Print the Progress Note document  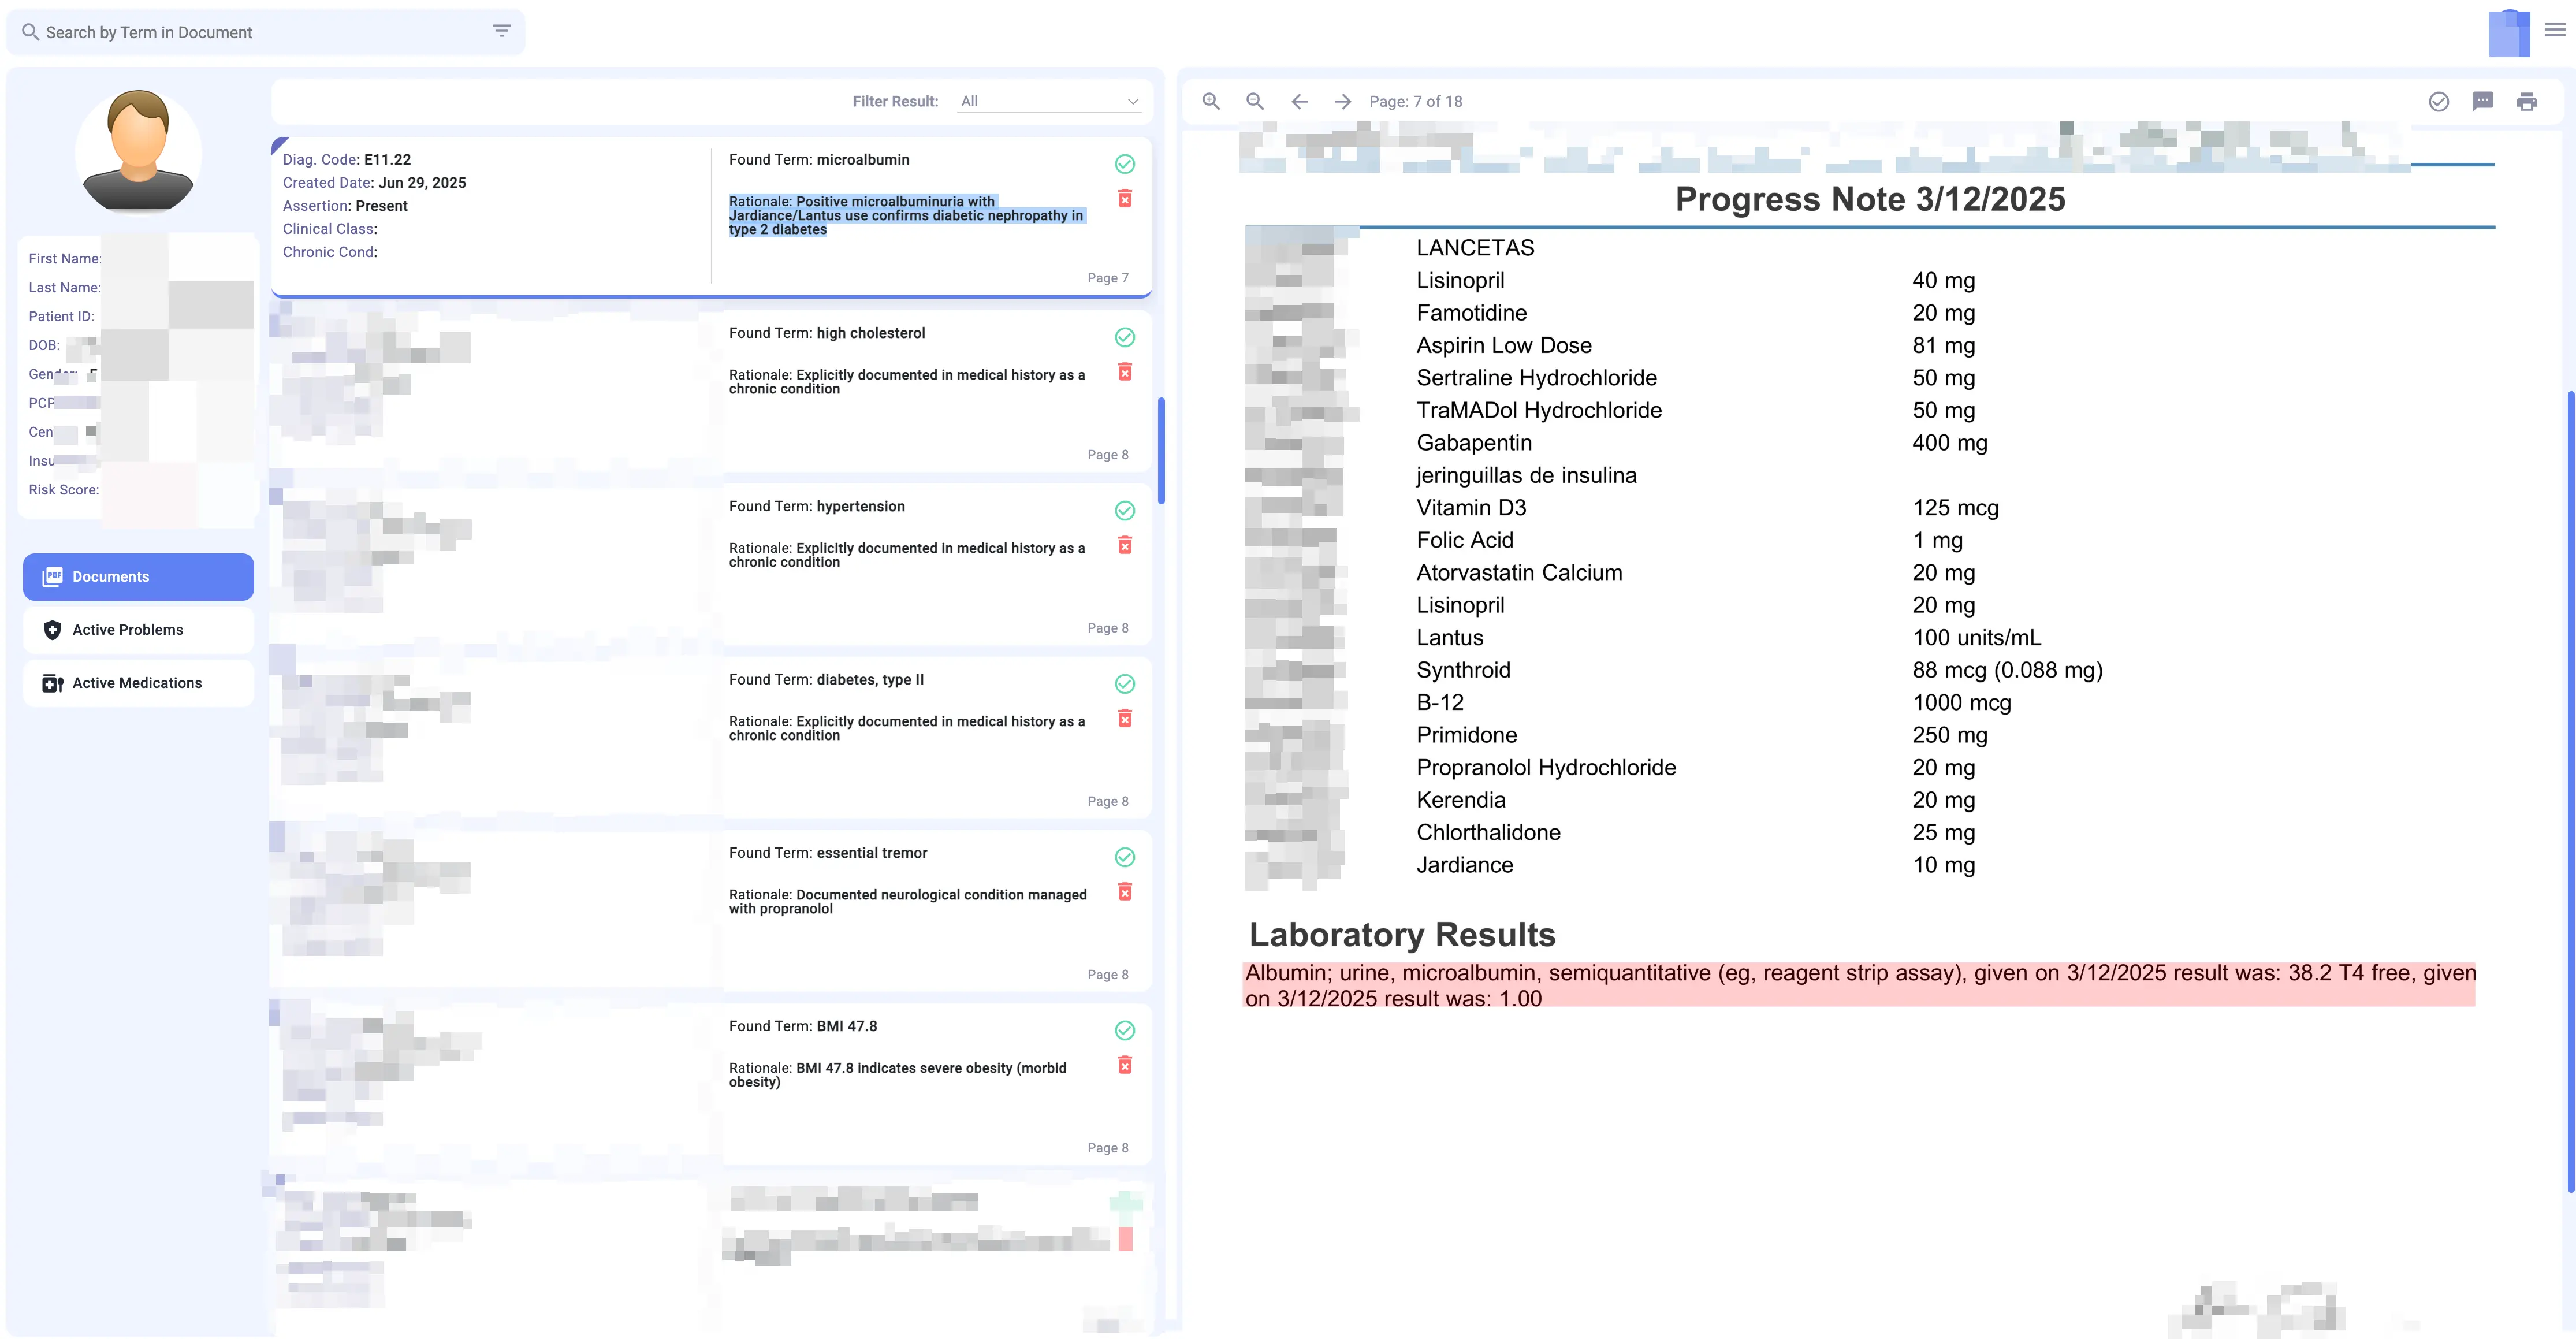(2526, 101)
